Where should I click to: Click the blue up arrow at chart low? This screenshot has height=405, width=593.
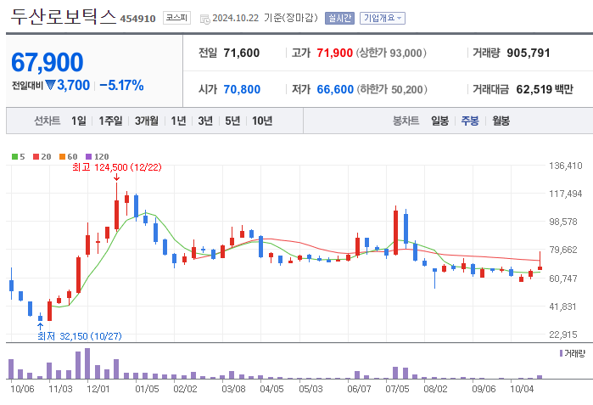40,327
